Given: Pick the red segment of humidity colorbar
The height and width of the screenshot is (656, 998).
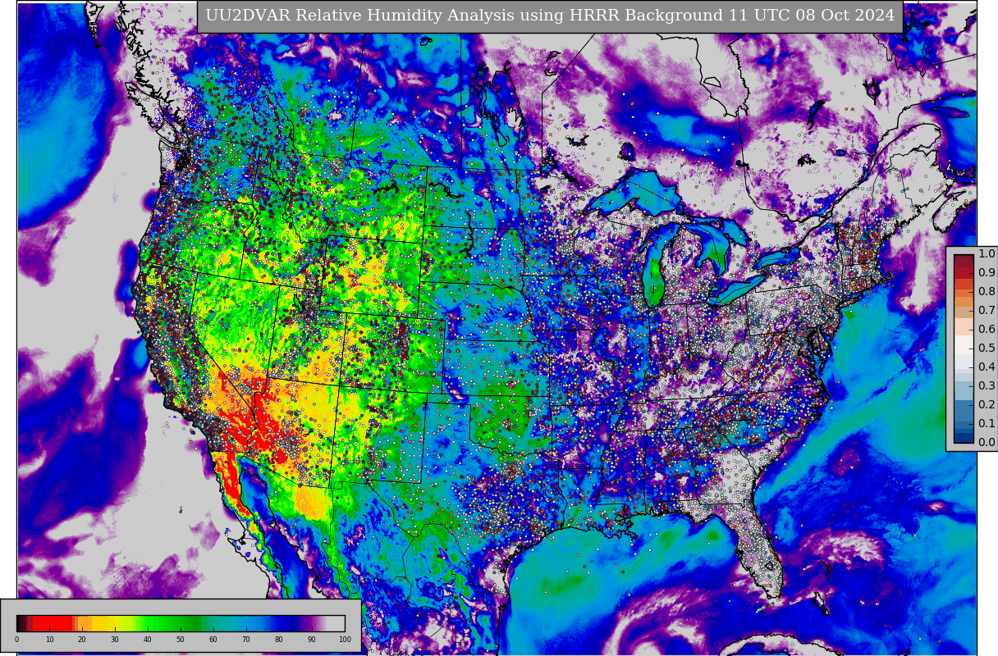Looking at the screenshot, I should [x=53, y=623].
